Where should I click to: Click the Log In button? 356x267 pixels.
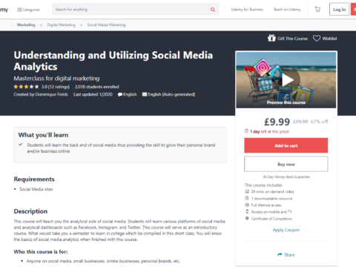pyautogui.click(x=339, y=10)
